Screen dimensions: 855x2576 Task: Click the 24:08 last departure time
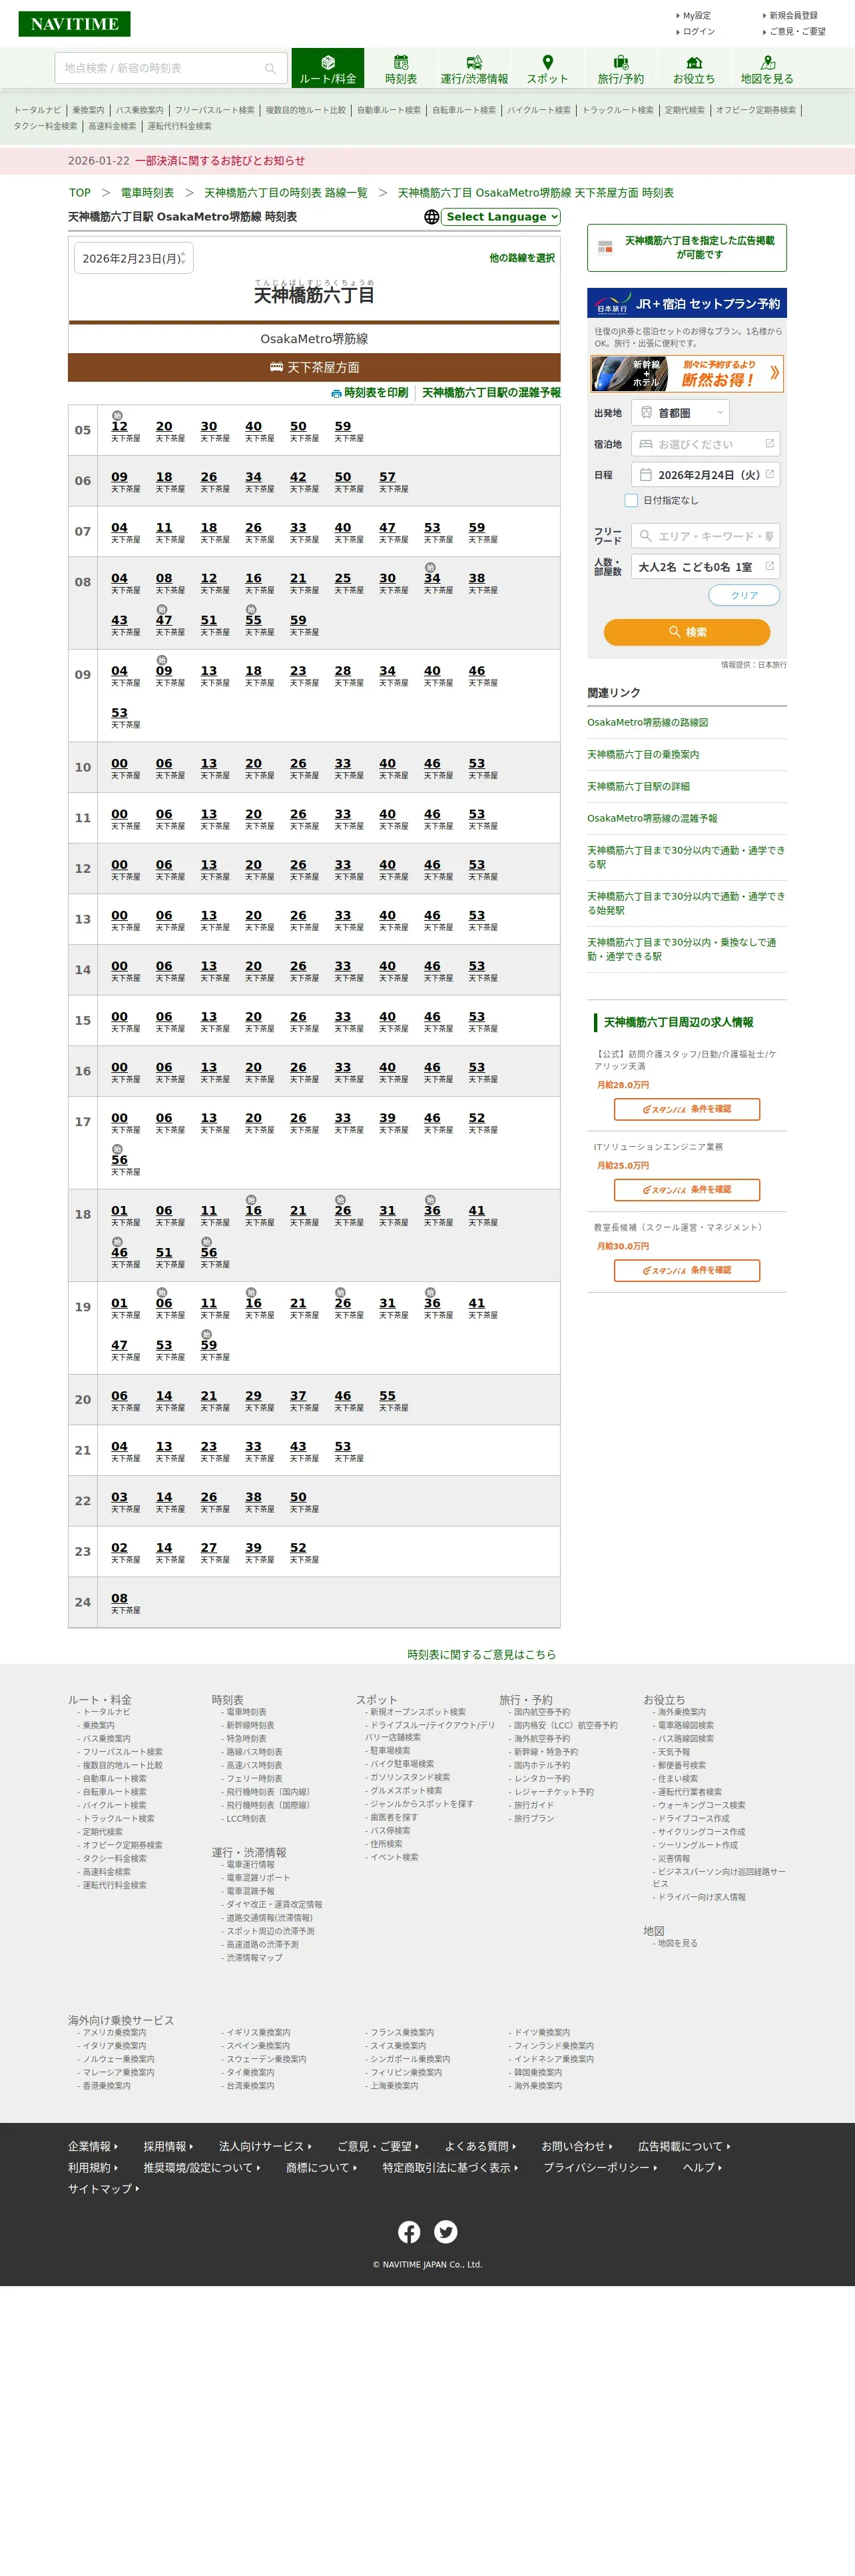pyautogui.click(x=120, y=1598)
